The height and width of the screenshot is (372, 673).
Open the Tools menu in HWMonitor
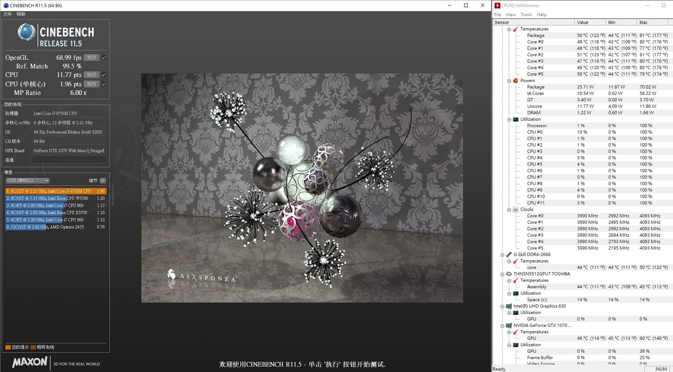click(x=526, y=15)
